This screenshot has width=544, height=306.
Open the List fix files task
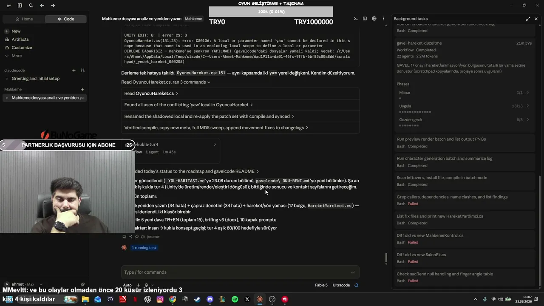pyautogui.click(x=464, y=219)
